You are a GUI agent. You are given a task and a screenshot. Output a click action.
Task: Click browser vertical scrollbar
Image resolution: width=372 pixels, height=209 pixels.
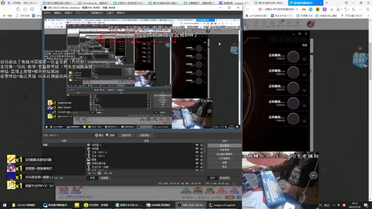370,61
